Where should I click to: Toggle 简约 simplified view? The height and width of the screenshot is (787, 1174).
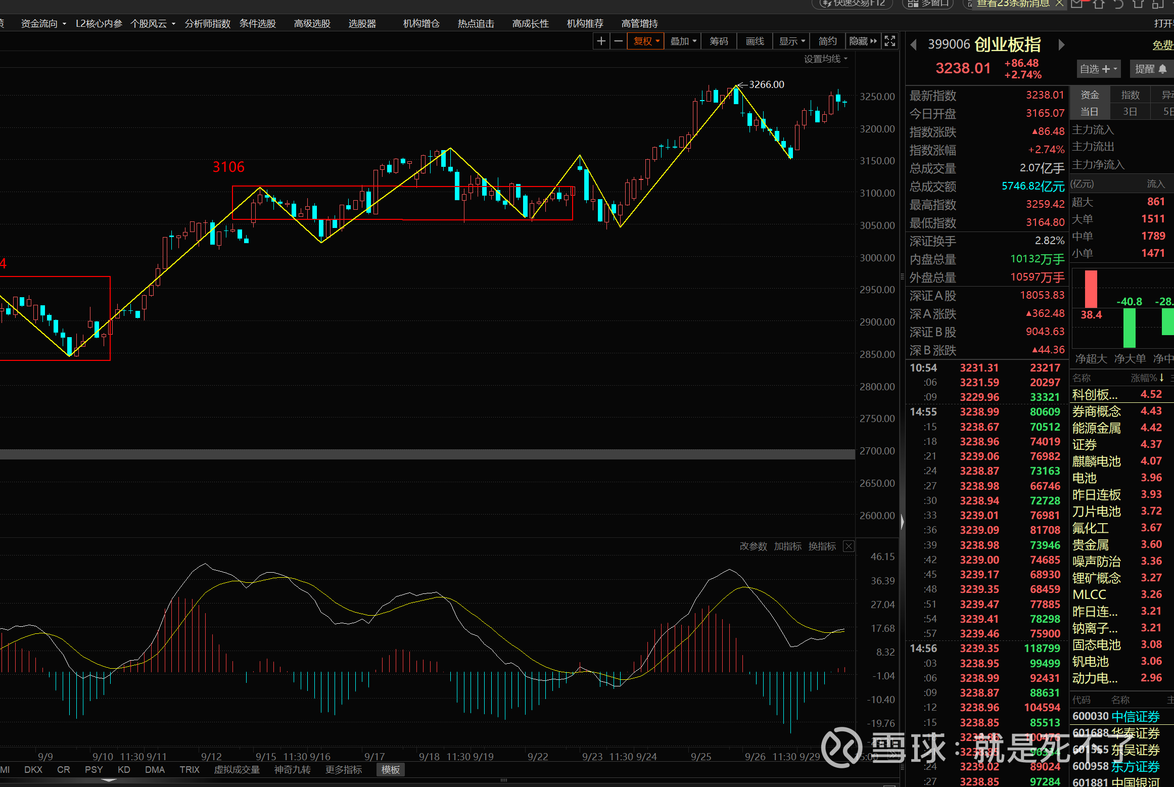pyautogui.click(x=827, y=41)
